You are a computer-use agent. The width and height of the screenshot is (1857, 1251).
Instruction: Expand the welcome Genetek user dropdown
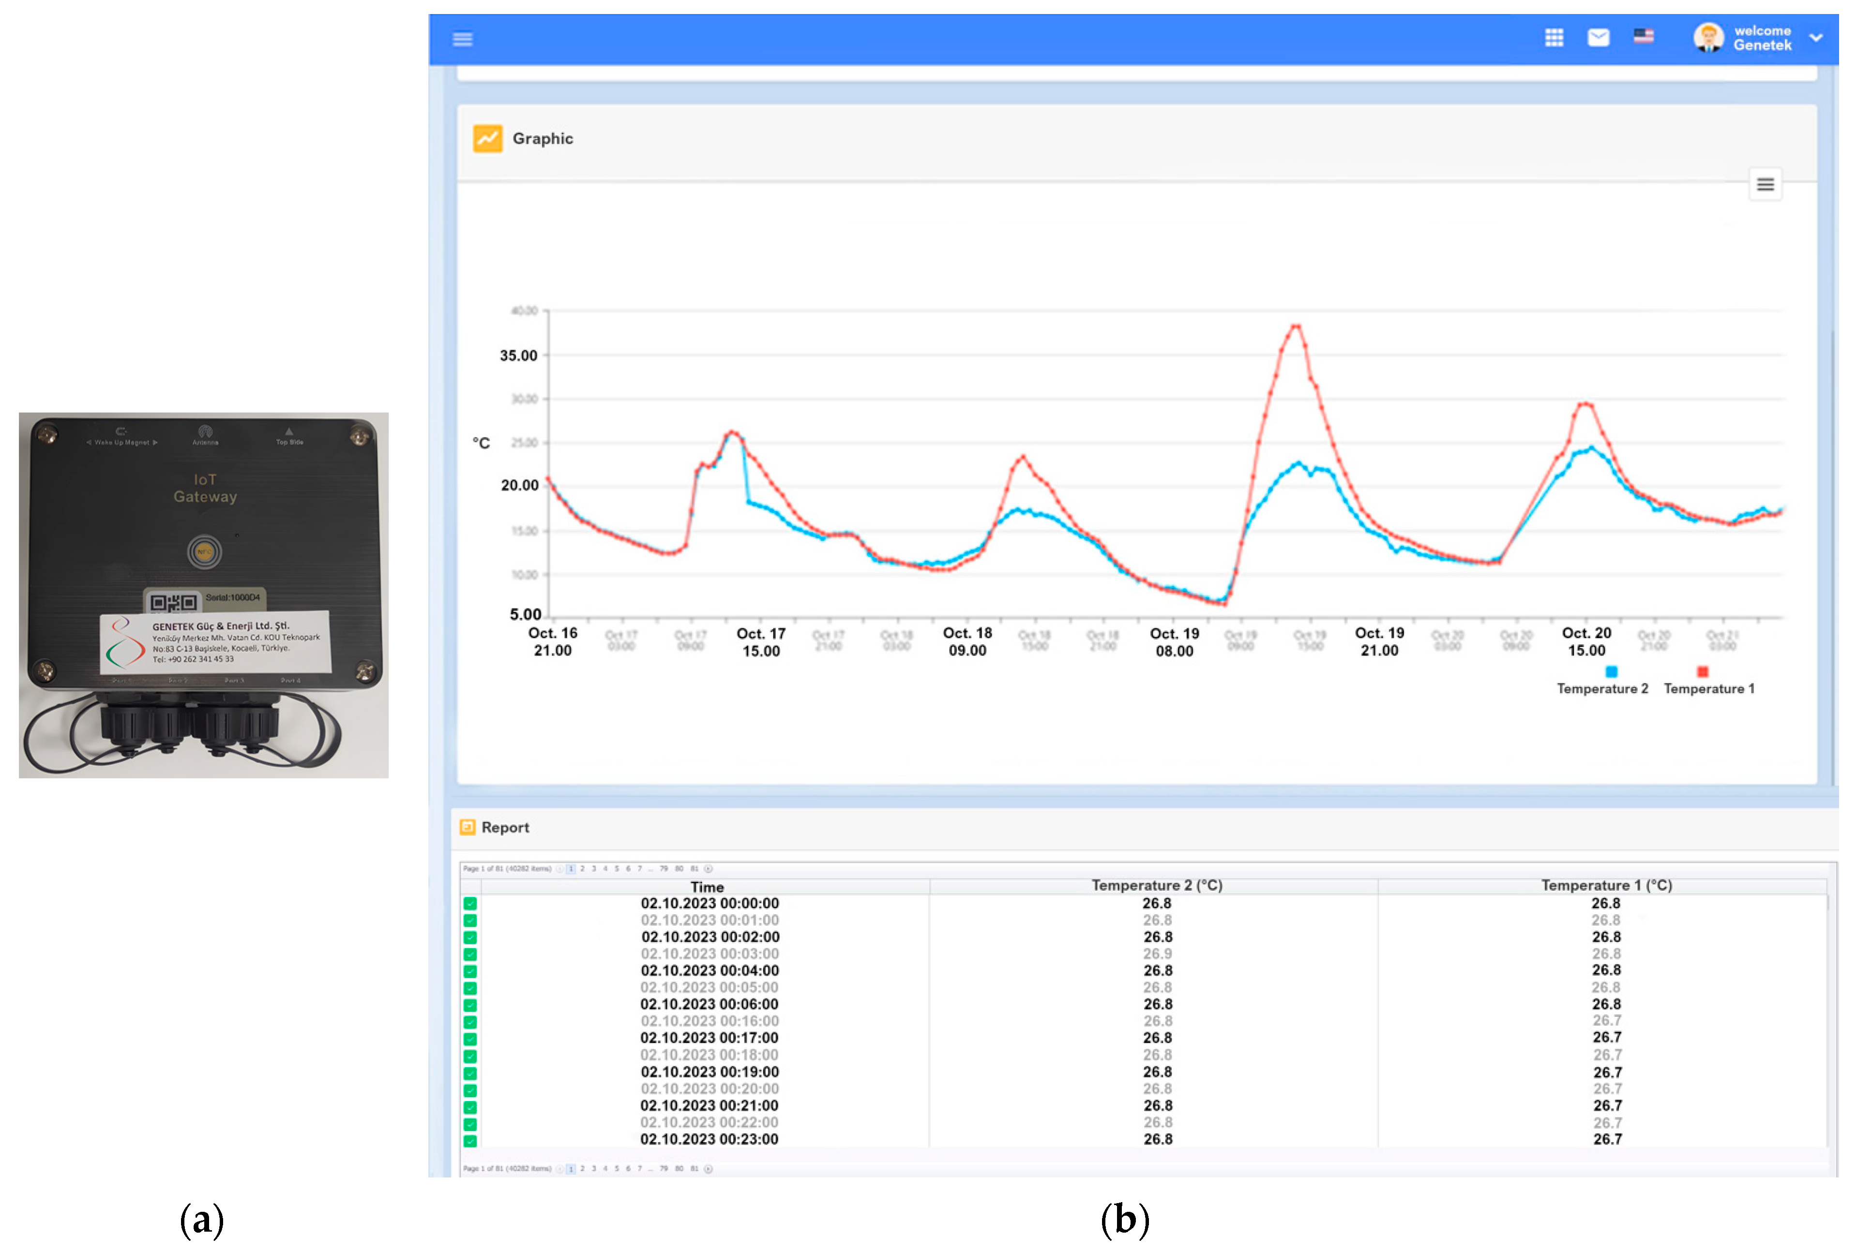[1815, 38]
